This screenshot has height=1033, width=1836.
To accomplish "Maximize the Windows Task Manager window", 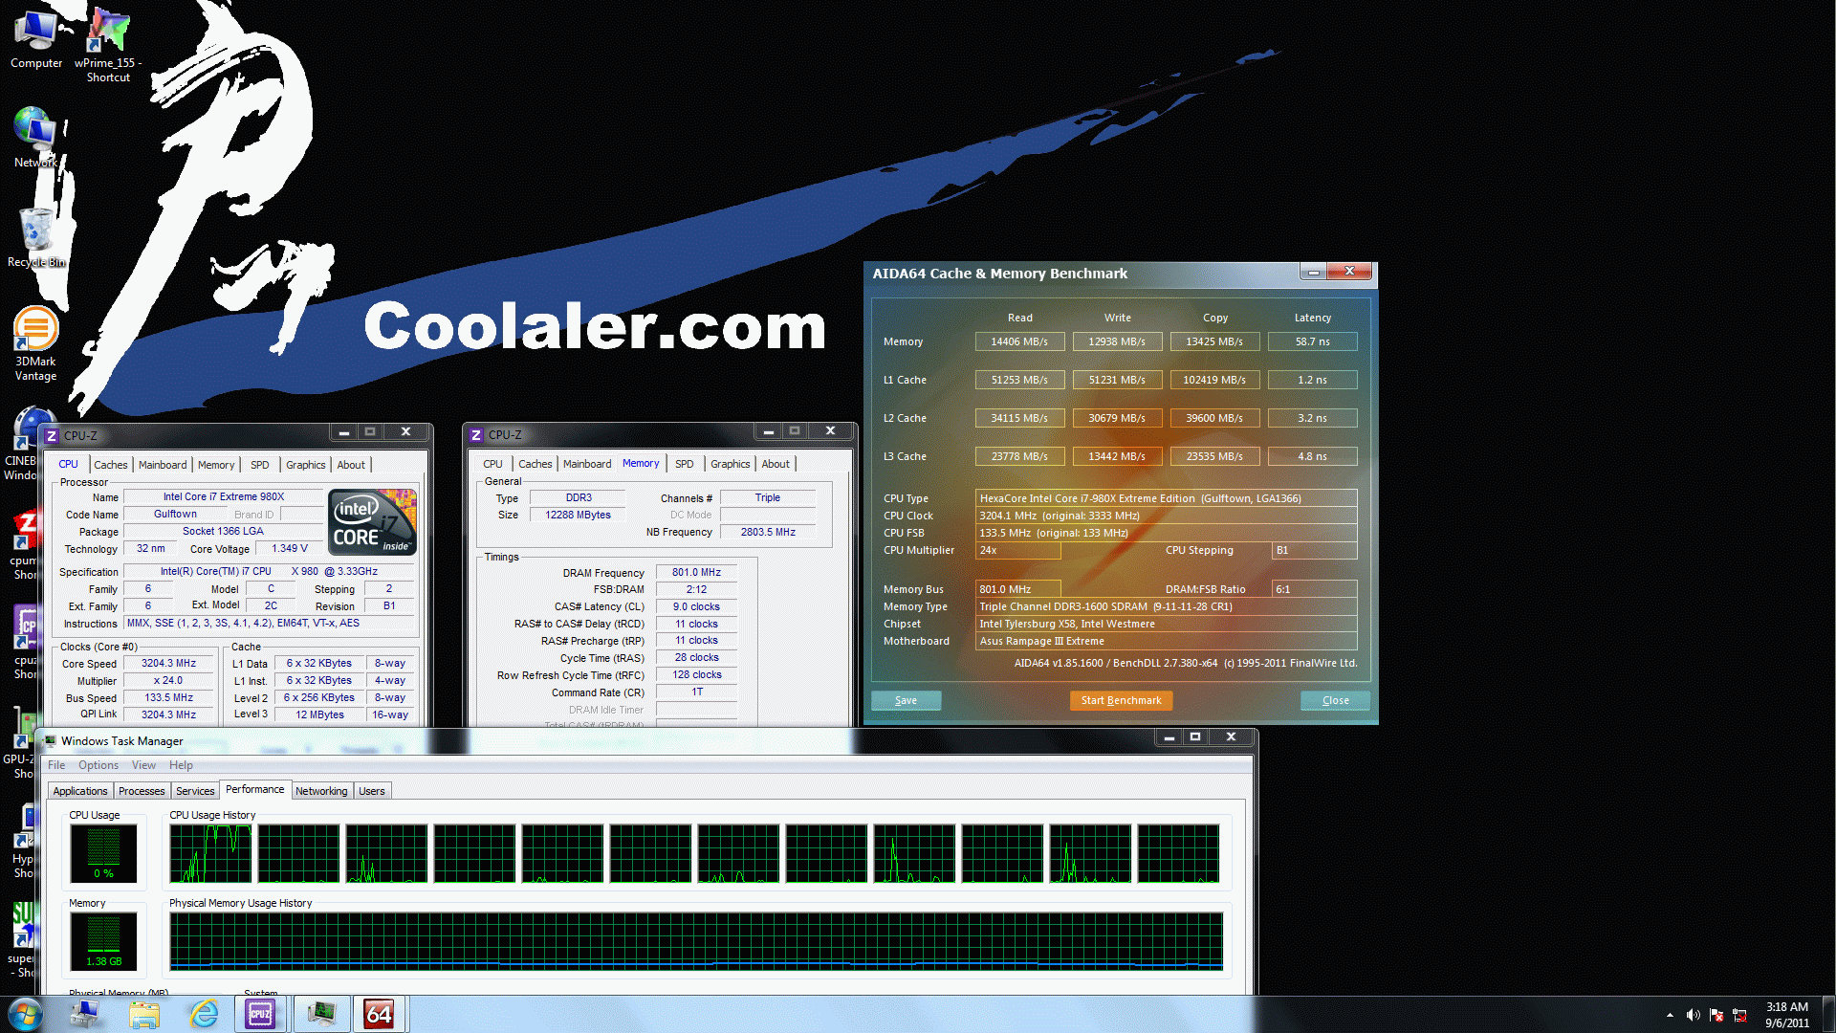I will click(x=1195, y=736).
